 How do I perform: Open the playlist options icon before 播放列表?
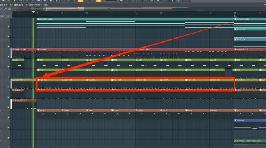(11, 5)
